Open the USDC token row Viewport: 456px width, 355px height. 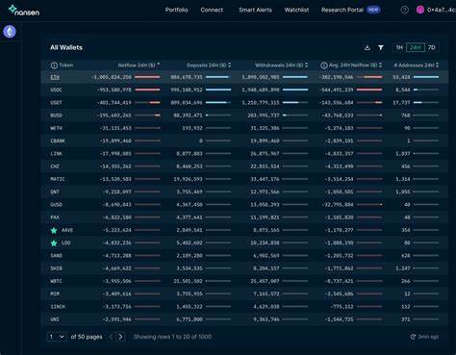244,89
